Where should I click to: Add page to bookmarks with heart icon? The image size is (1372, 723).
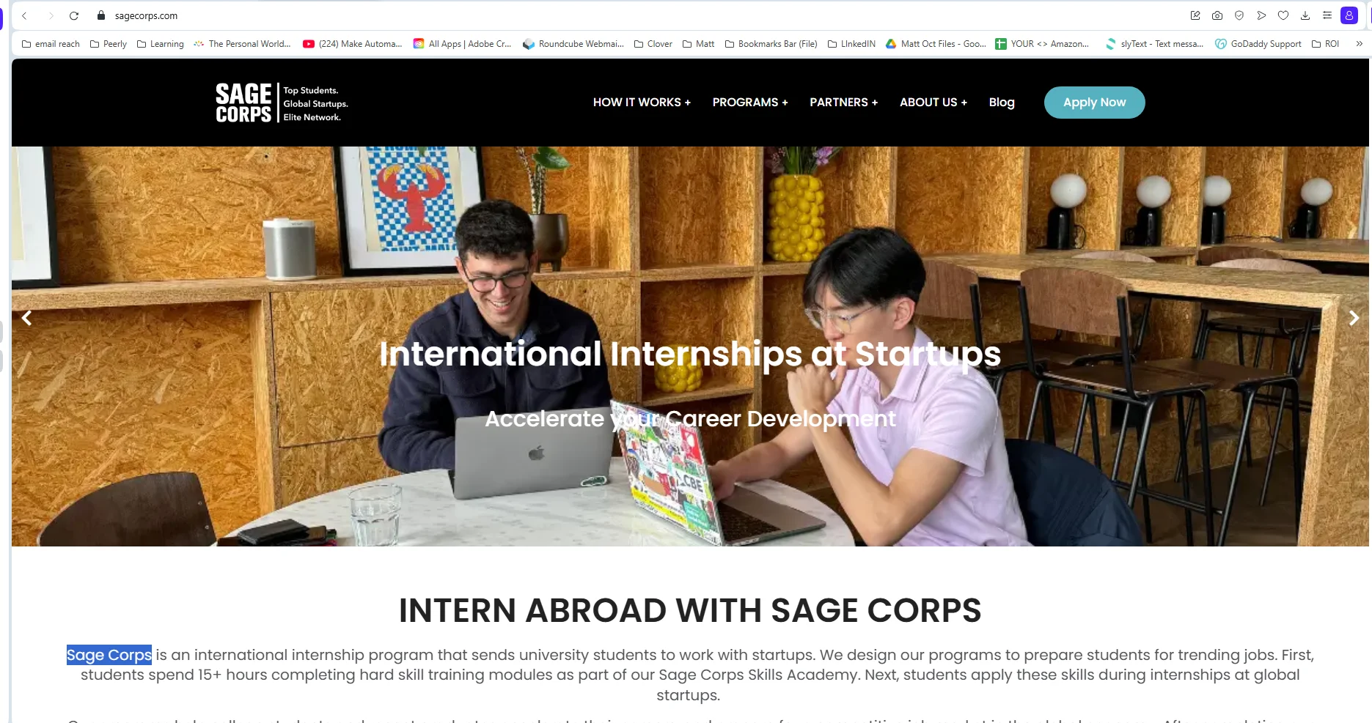1283,15
